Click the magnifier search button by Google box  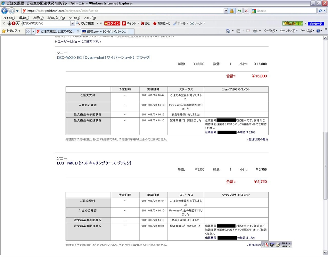point(320,11)
